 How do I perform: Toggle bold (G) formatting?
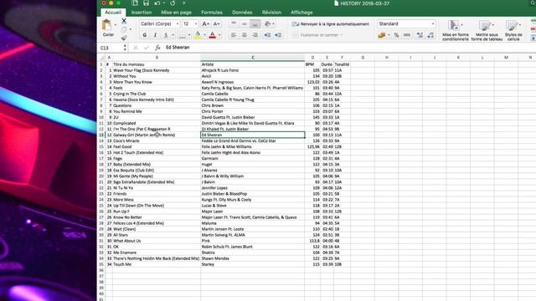144,35
